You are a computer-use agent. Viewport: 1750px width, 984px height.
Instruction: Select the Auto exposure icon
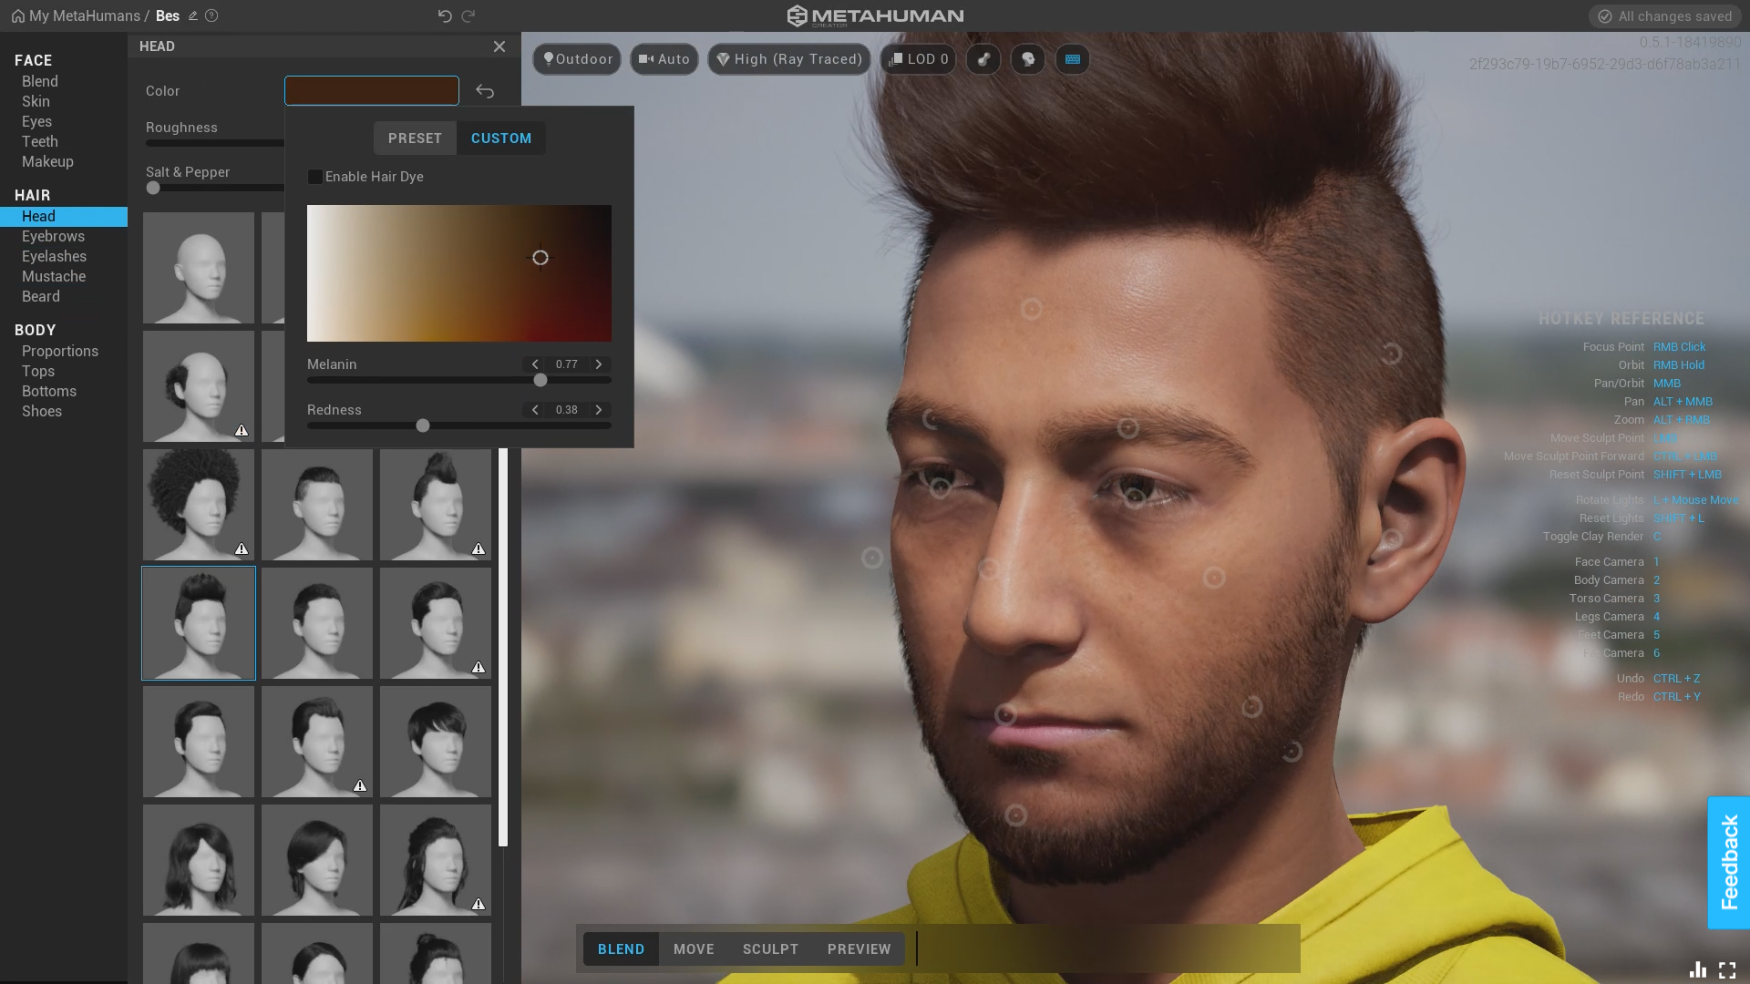664,57
